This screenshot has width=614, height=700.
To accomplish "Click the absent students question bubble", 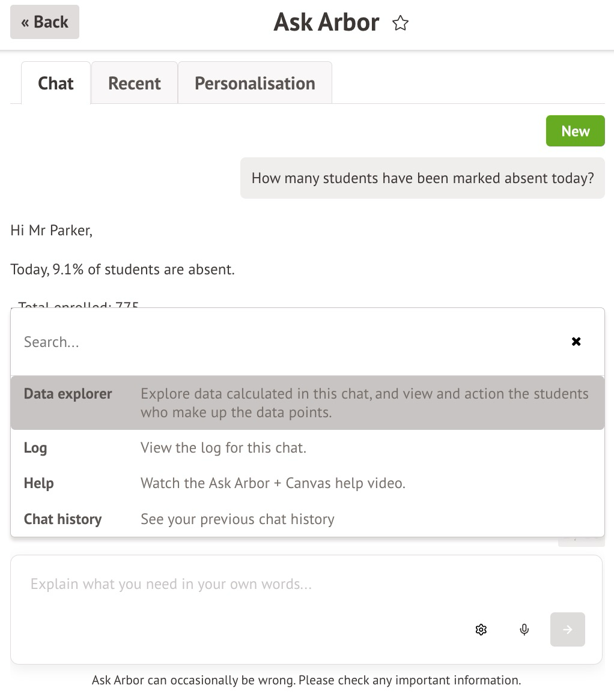I will coord(422,178).
